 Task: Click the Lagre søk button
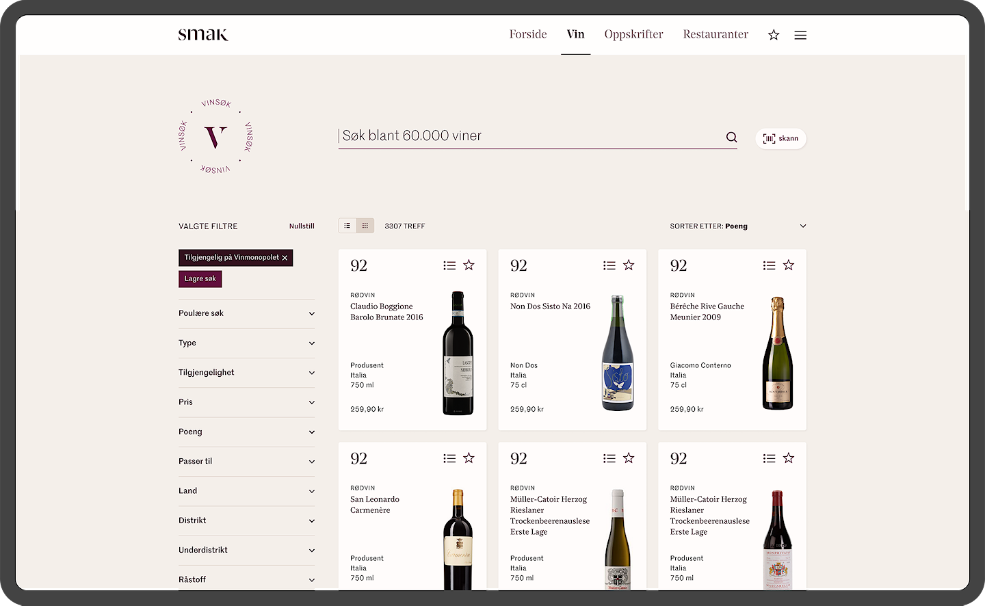tap(200, 279)
